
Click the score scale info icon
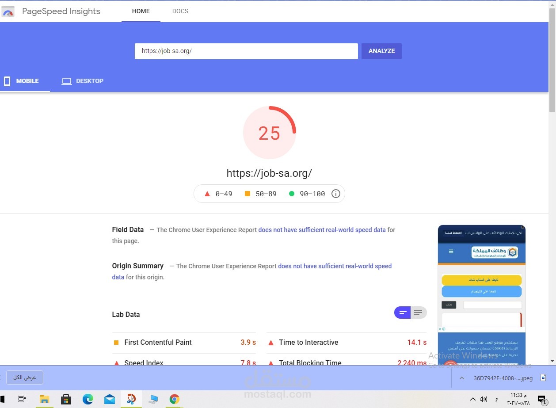pos(335,194)
